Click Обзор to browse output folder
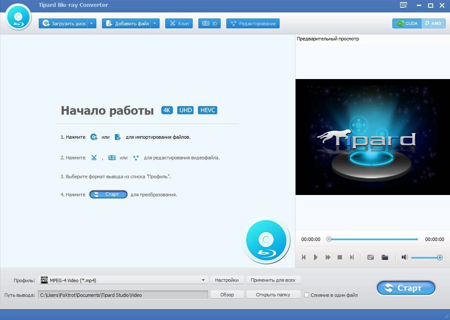Image resolution: width=450 pixels, height=320 pixels. coord(227,295)
